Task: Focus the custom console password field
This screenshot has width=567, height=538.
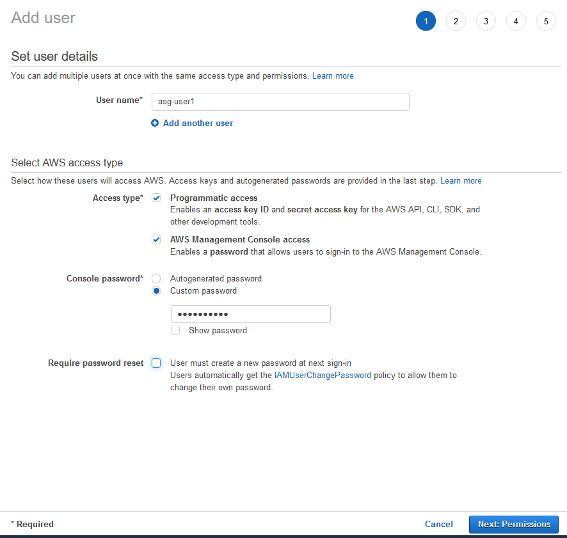Action: [250, 314]
